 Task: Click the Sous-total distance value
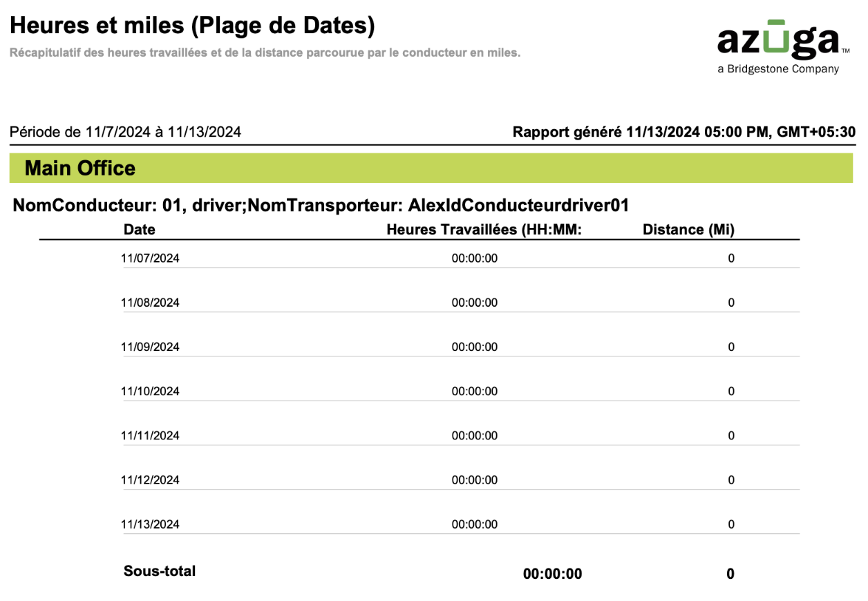coord(730,574)
